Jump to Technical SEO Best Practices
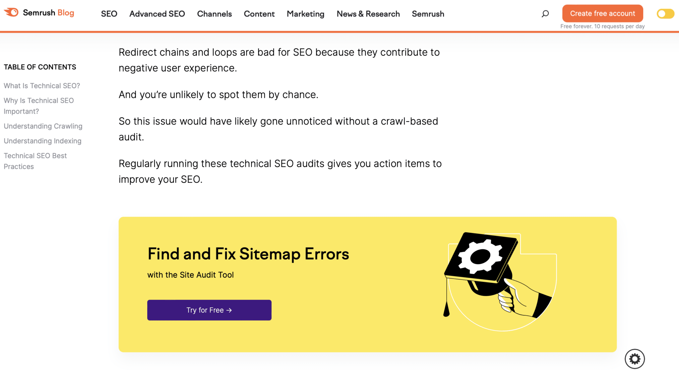The height and width of the screenshot is (370, 679). pyautogui.click(x=35, y=161)
